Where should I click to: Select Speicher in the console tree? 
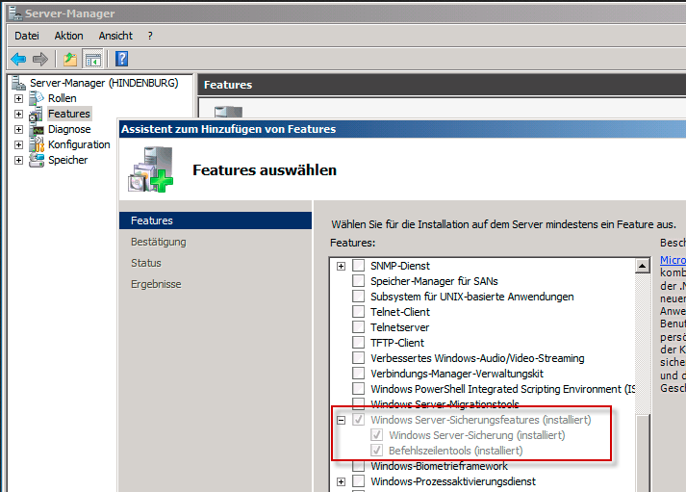pos(67,160)
